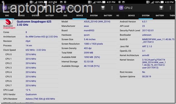The width and height of the screenshot is (176, 104).
Task: Go to DEVICE tab on the Android Version screen
Action: tap(131, 15)
